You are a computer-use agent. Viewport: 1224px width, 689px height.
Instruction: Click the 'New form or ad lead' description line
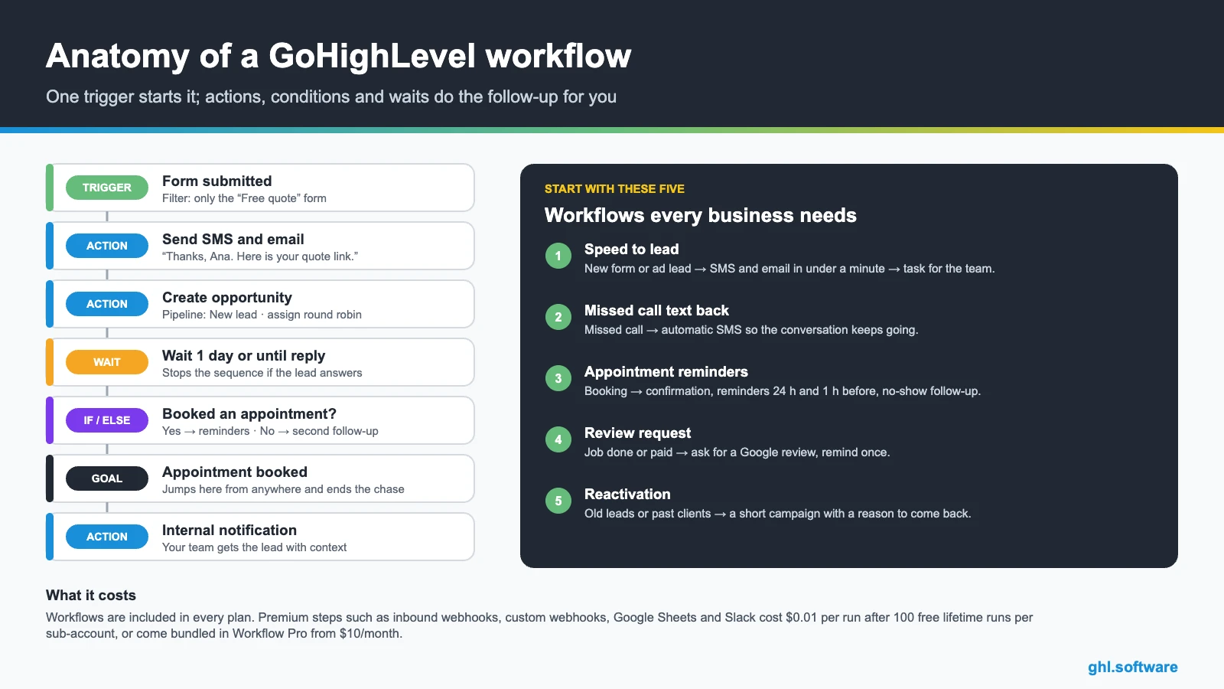(x=789, y=269)
